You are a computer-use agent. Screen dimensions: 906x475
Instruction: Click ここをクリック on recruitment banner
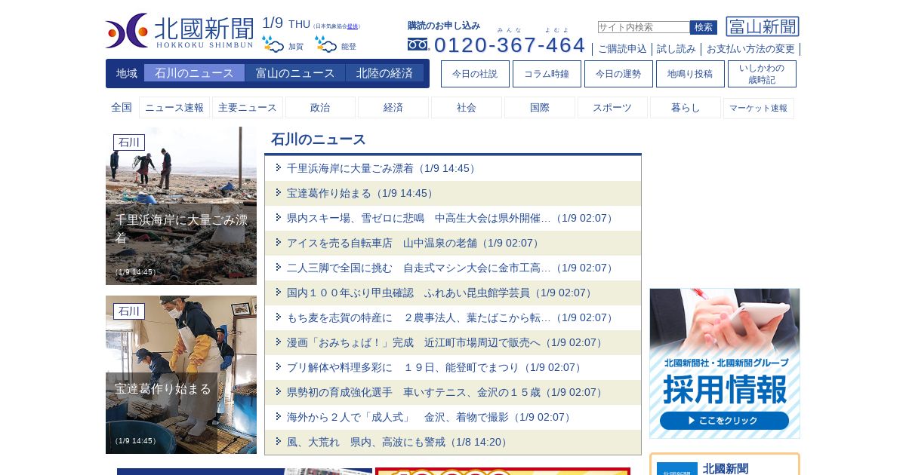pyautogui.click(x=724, y=421)
